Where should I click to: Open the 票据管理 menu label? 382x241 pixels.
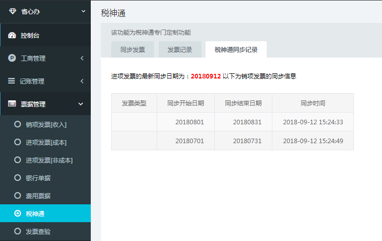click(x=33, y=104)
